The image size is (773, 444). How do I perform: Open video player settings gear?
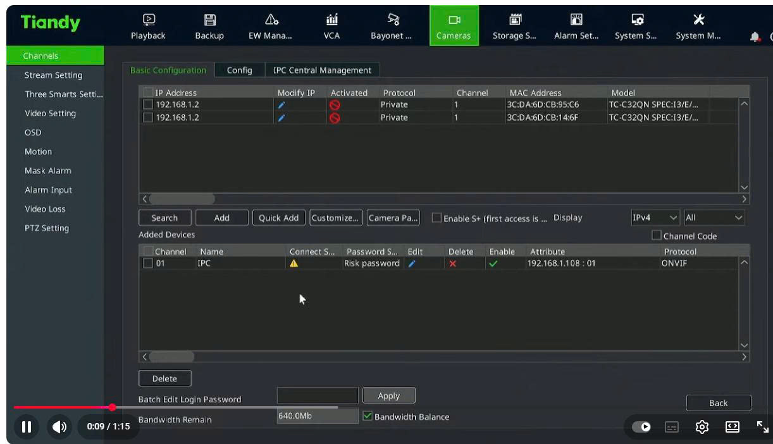click(x=702, y=427)
